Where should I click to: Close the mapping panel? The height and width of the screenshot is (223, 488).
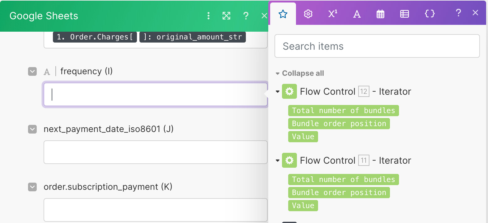click(x=475, y=13)
